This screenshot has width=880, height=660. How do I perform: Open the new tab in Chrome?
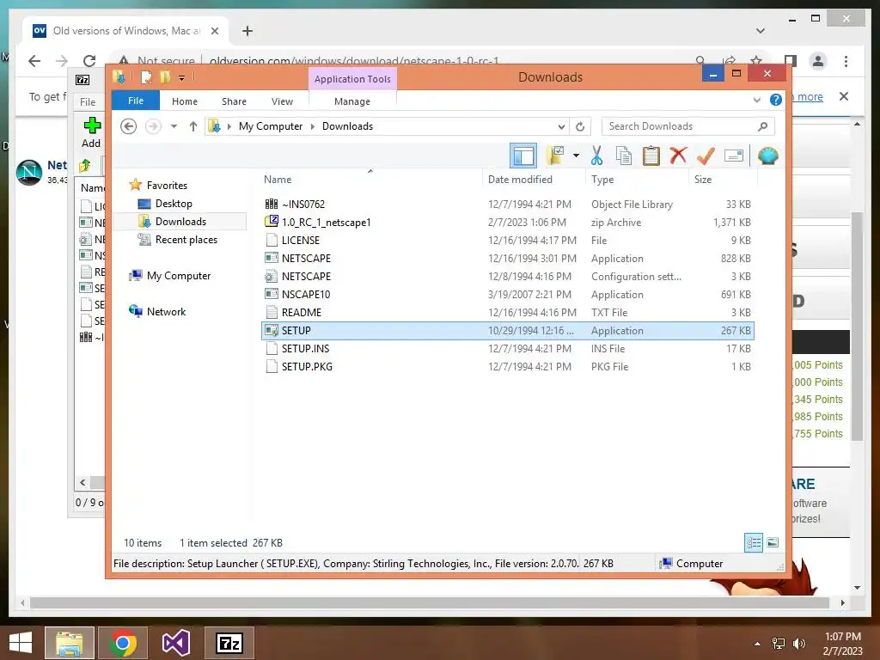click(247, 31)
